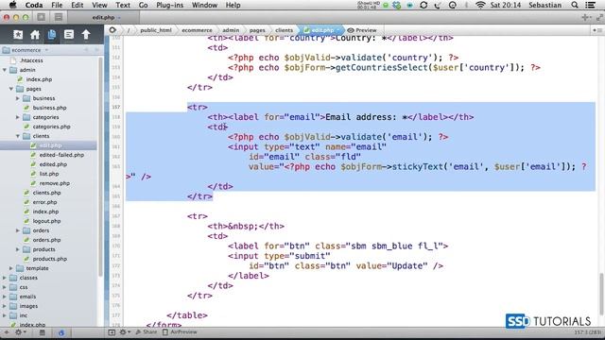The width and height of the screenshot is (605, 340).
Task: Select the .htaccess file
Action: click(31, 60)
